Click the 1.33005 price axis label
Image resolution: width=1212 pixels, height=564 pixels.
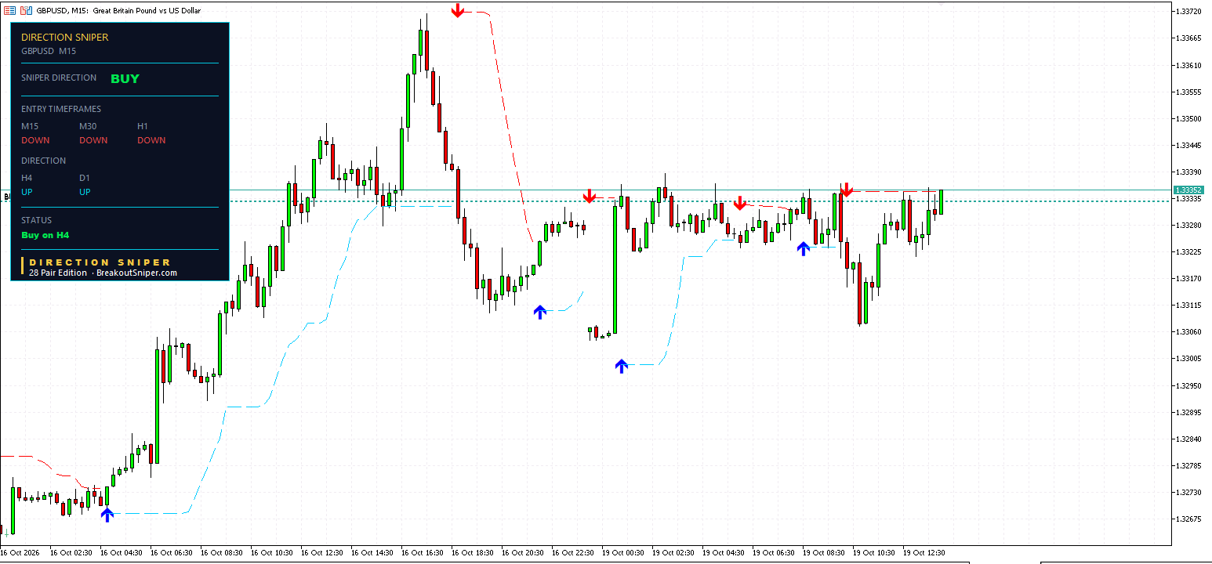click(1189, 359)
